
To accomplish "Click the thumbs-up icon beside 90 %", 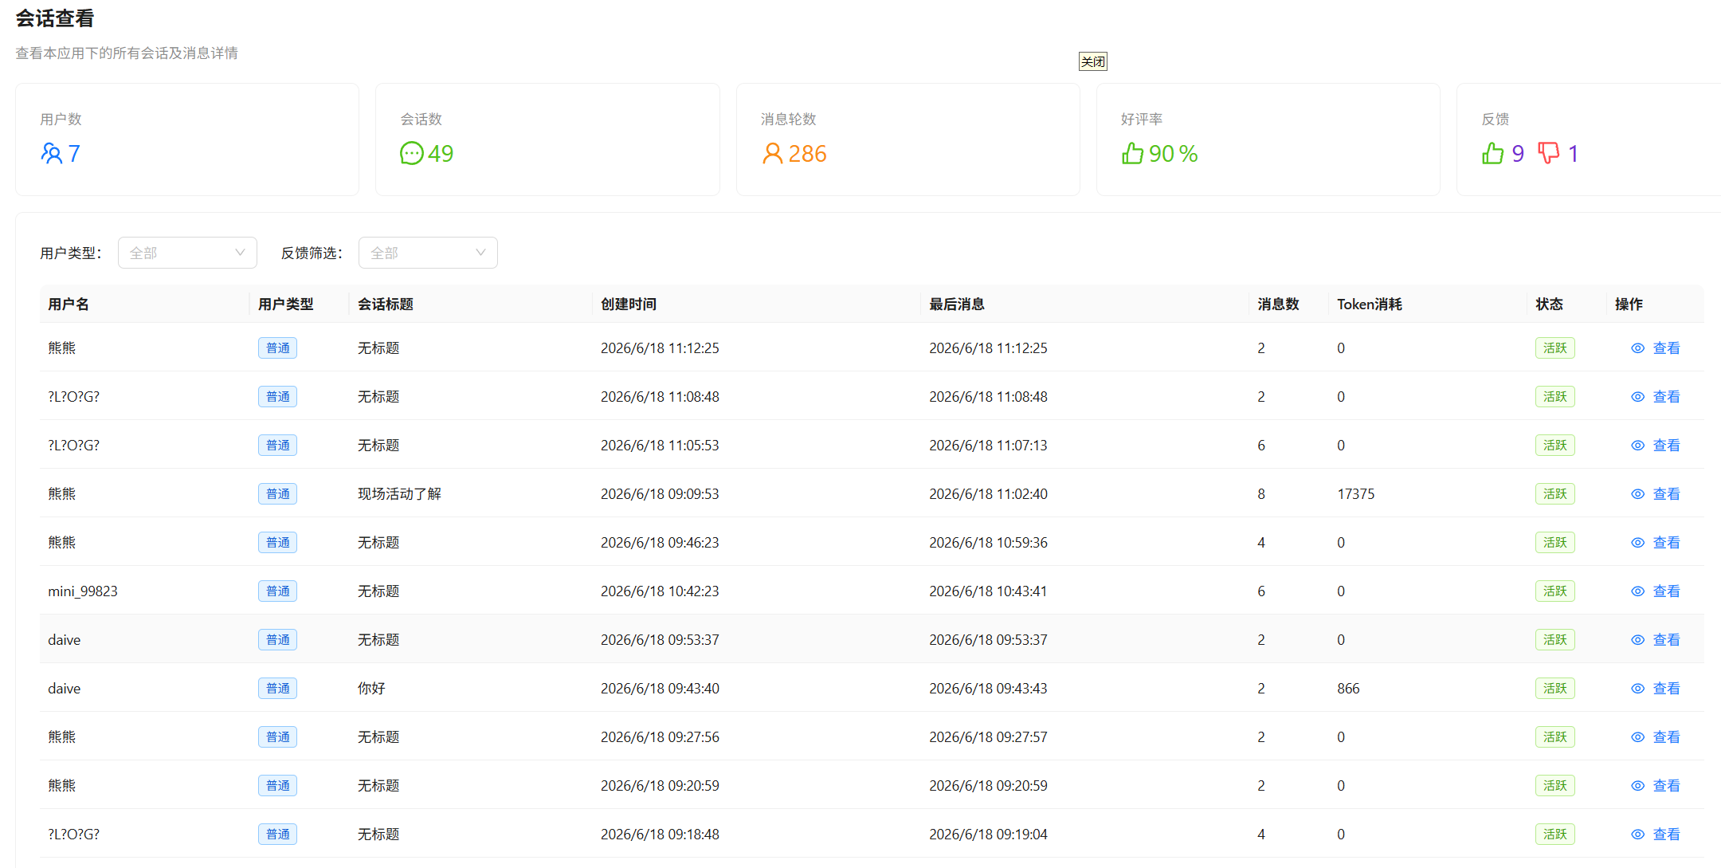I will tap(1132, 153).
